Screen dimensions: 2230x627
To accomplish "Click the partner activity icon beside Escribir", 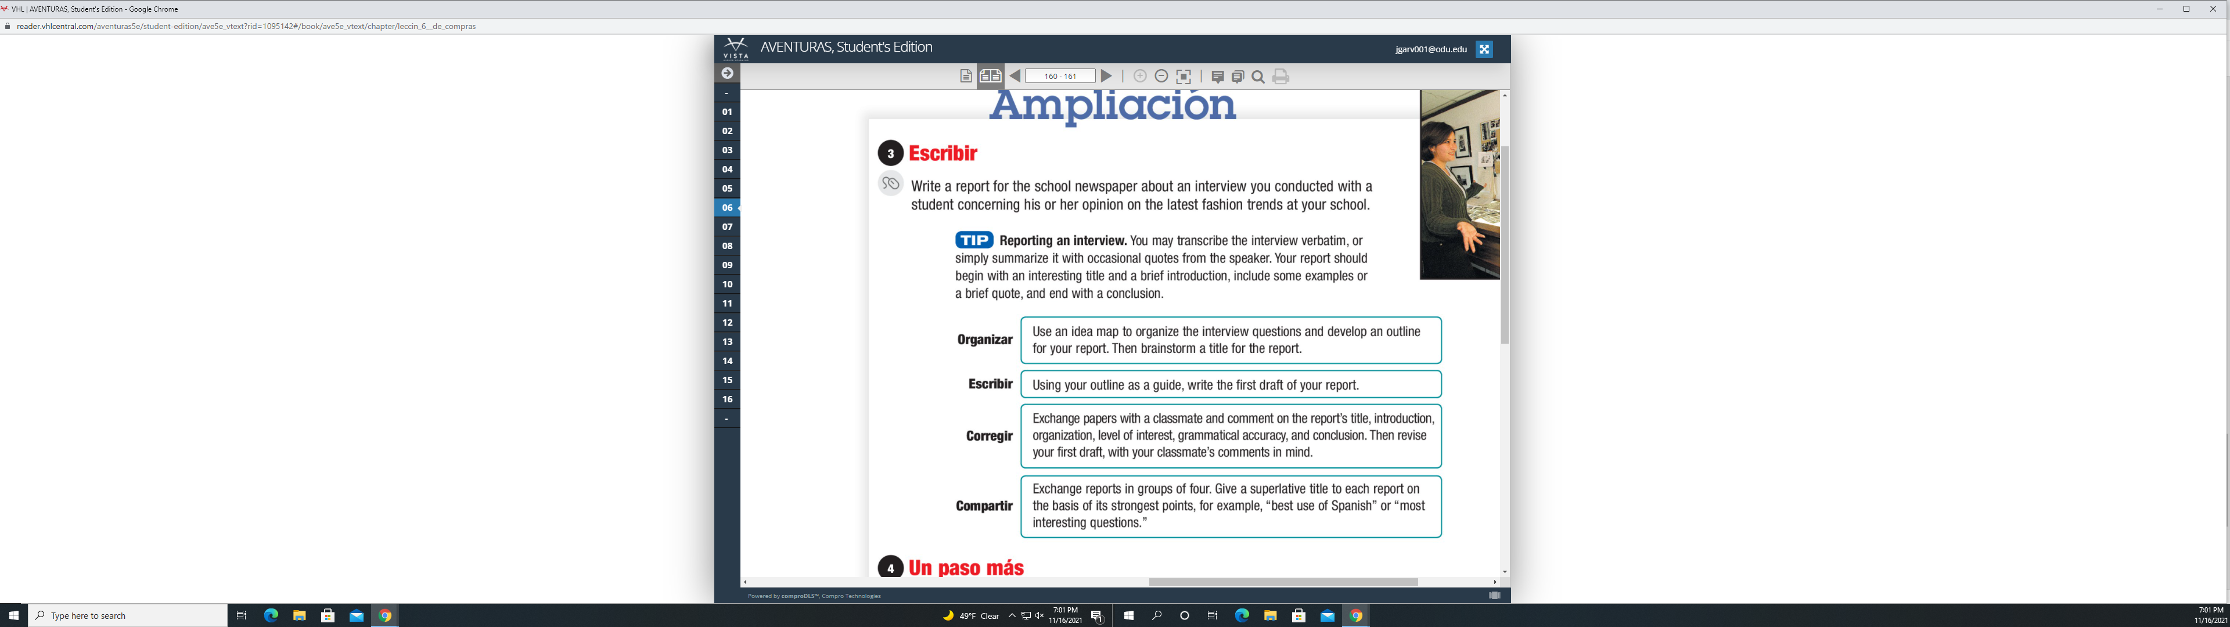I will (890, 183).
